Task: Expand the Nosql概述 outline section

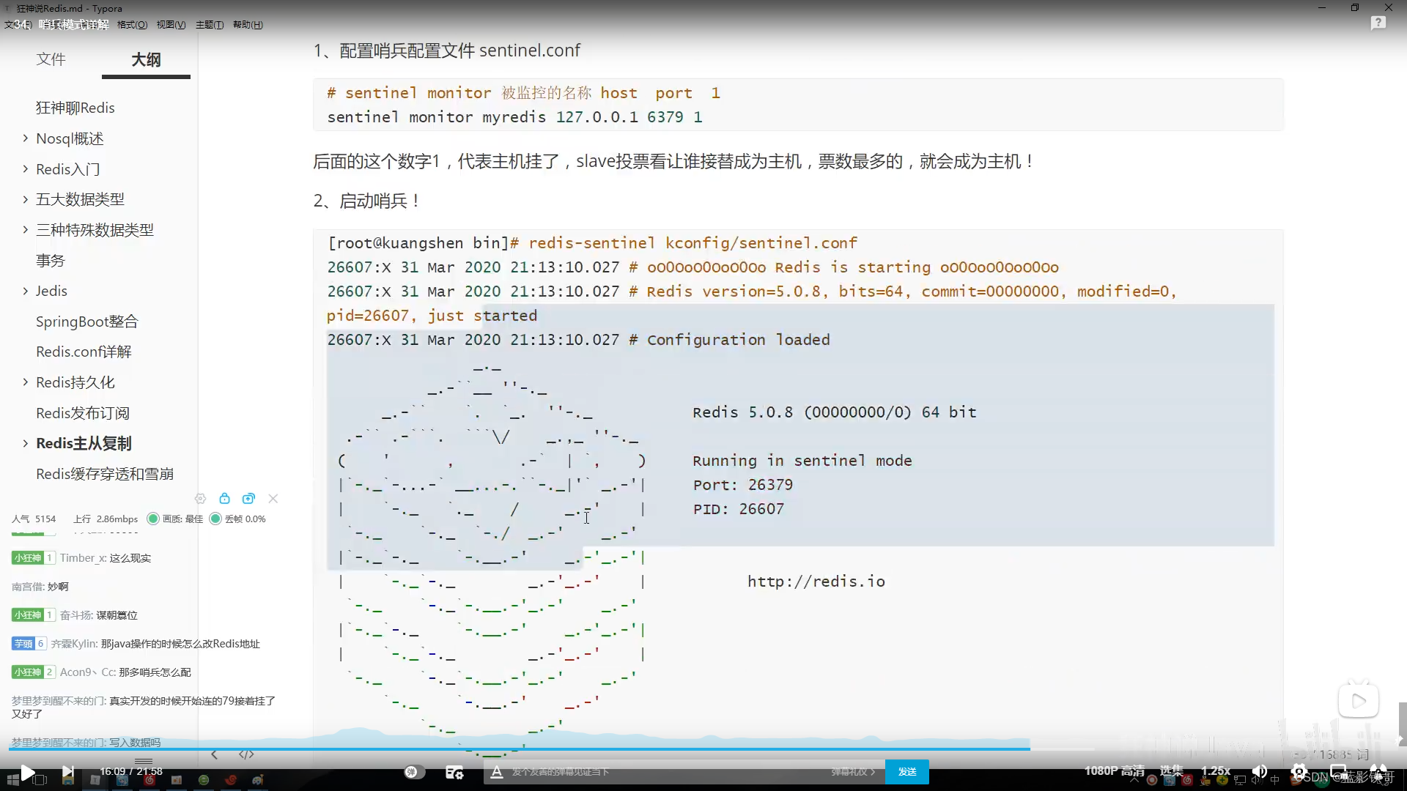Action: click(25, 138)
